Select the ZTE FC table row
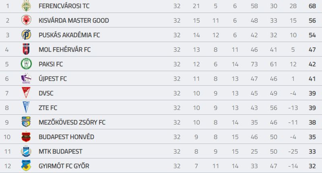This screenshot has width=322, height=173. (x=161, y=107)
